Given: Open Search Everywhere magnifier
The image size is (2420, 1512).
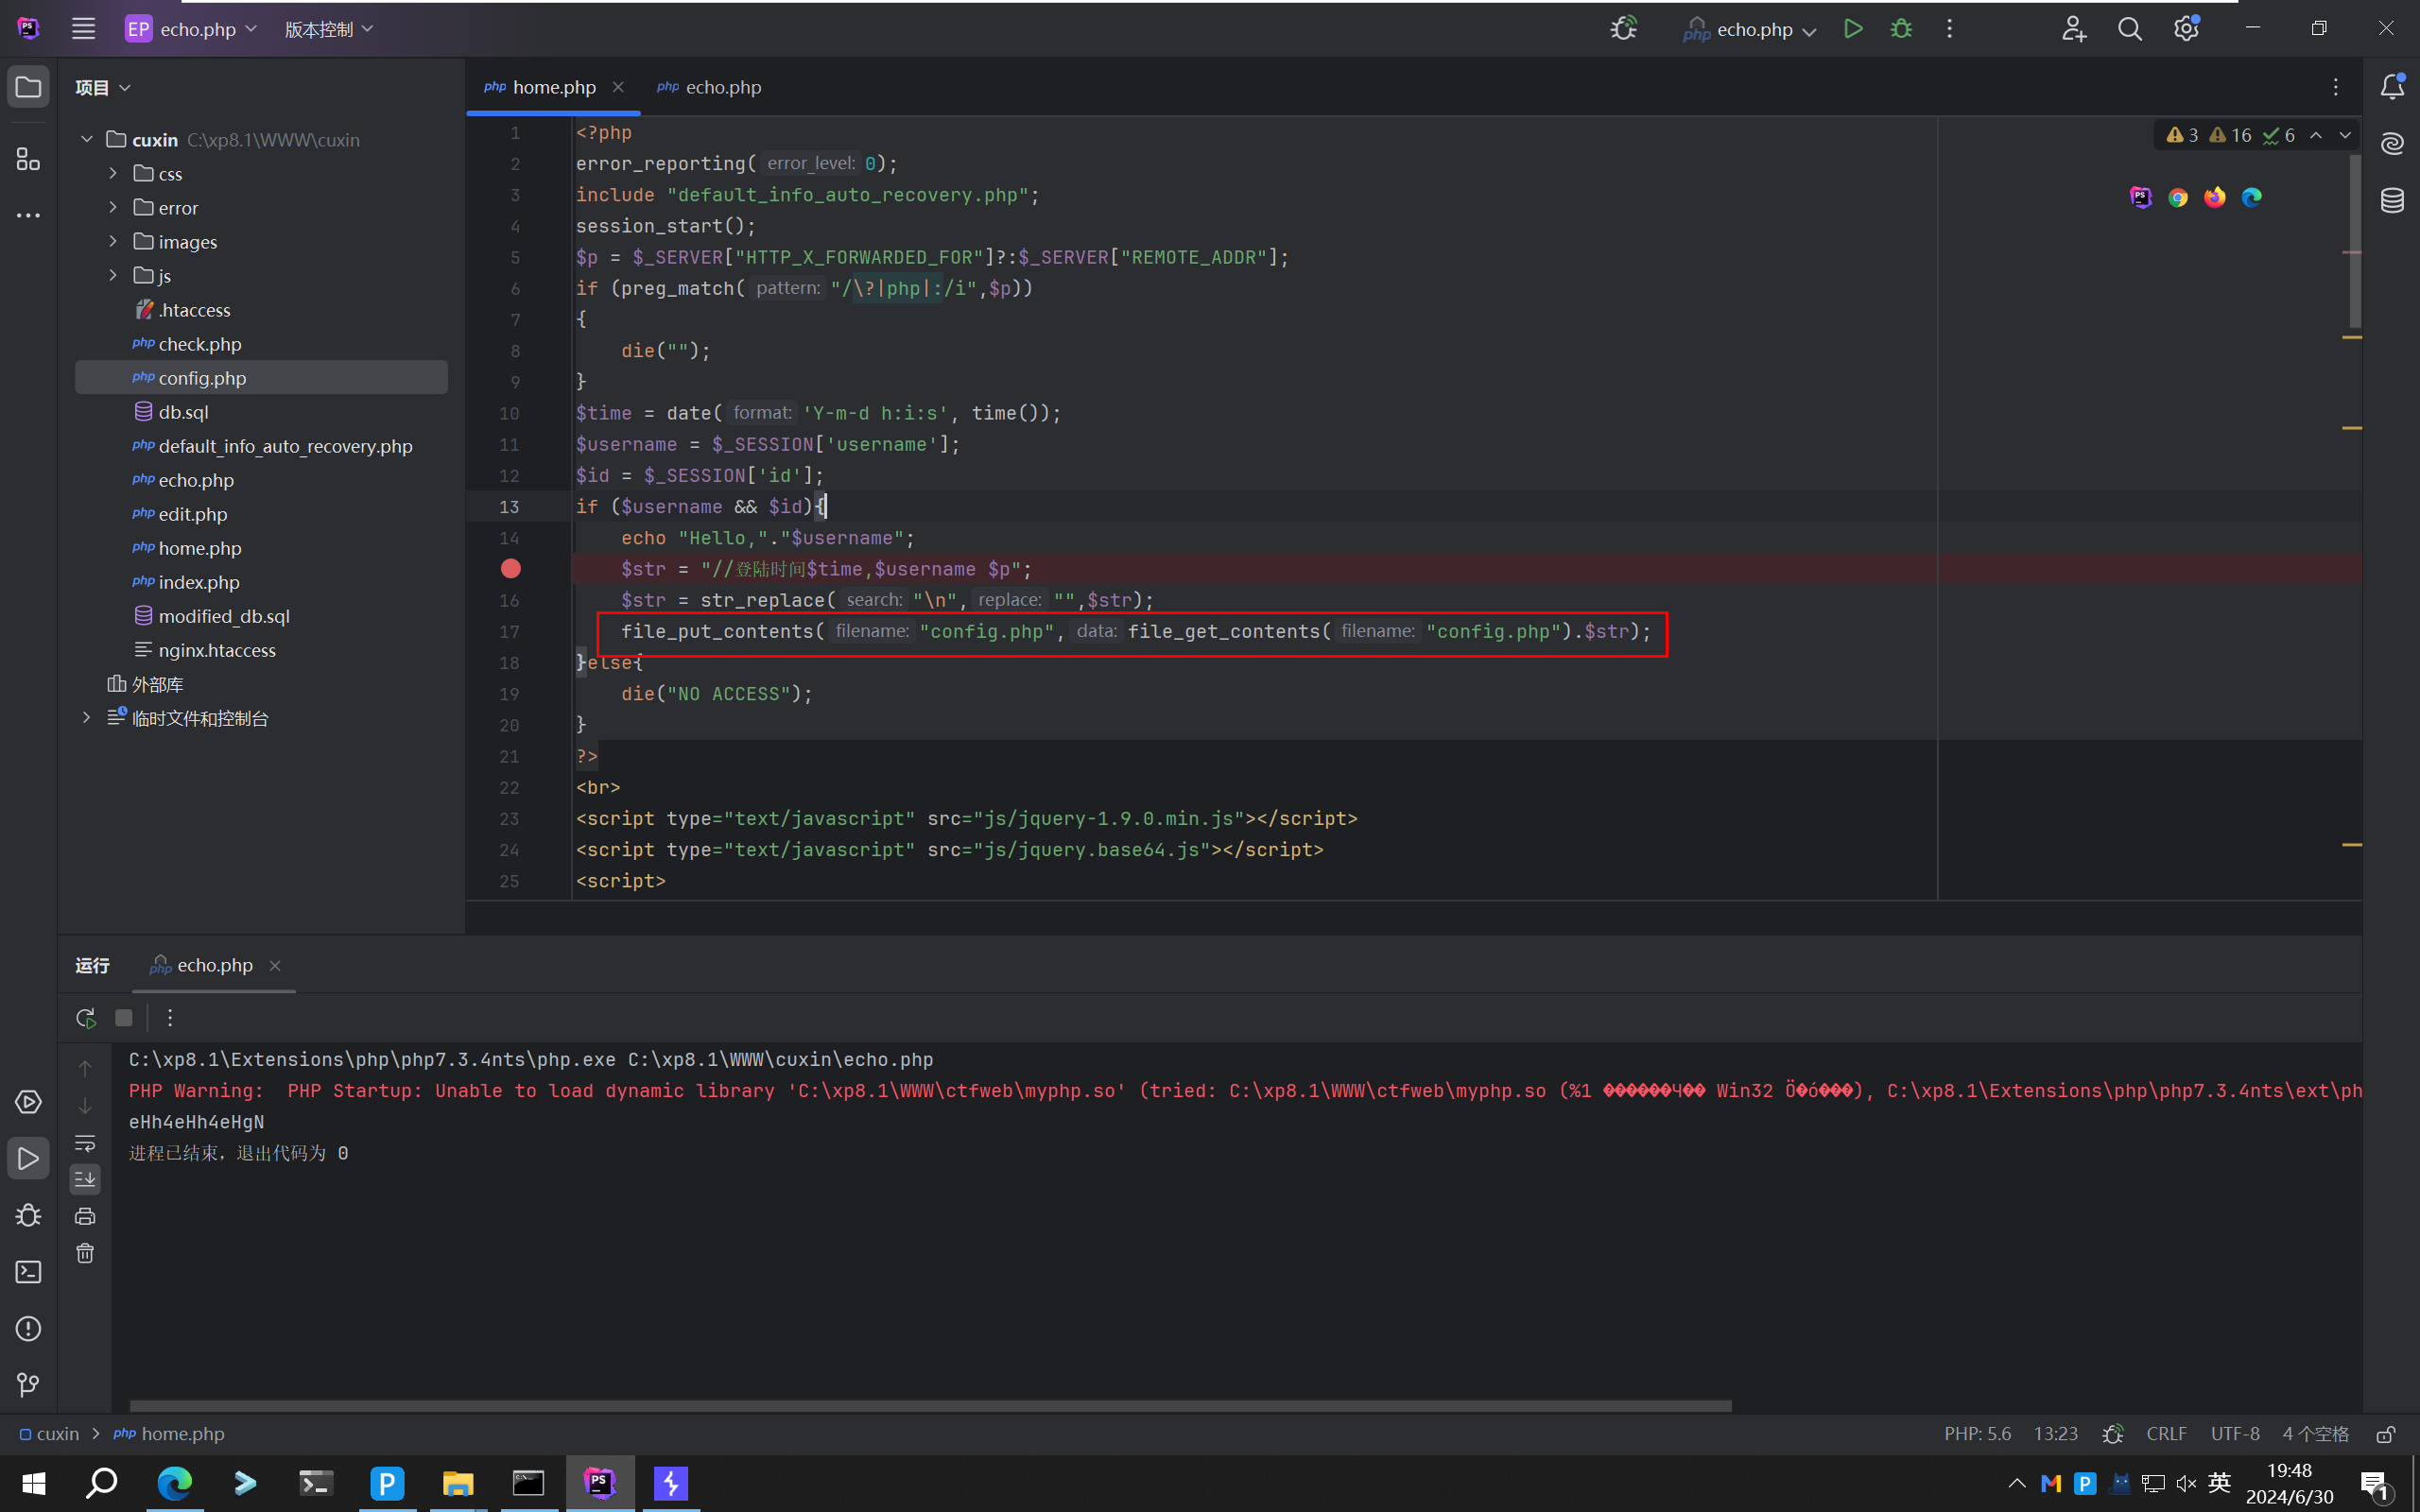Looking at the screenshot, I should click(2130, 29).
